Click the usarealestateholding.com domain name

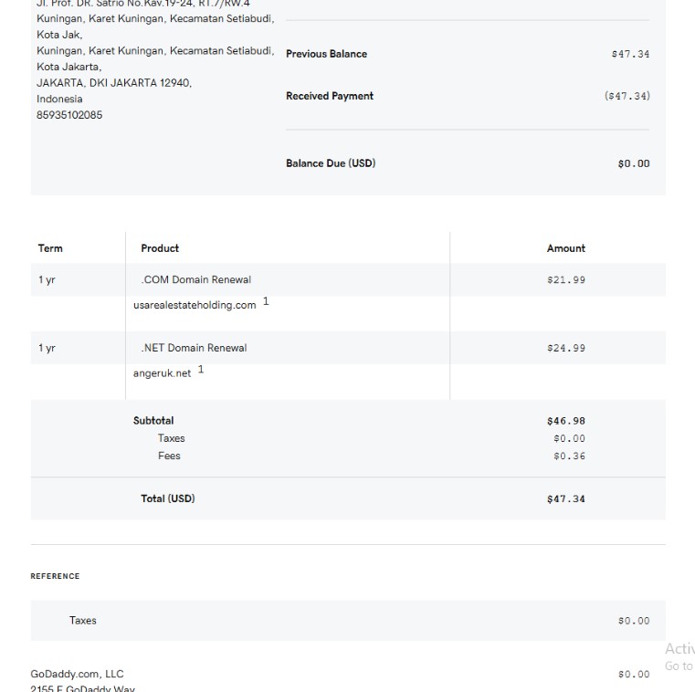click(x=195, y=305)
